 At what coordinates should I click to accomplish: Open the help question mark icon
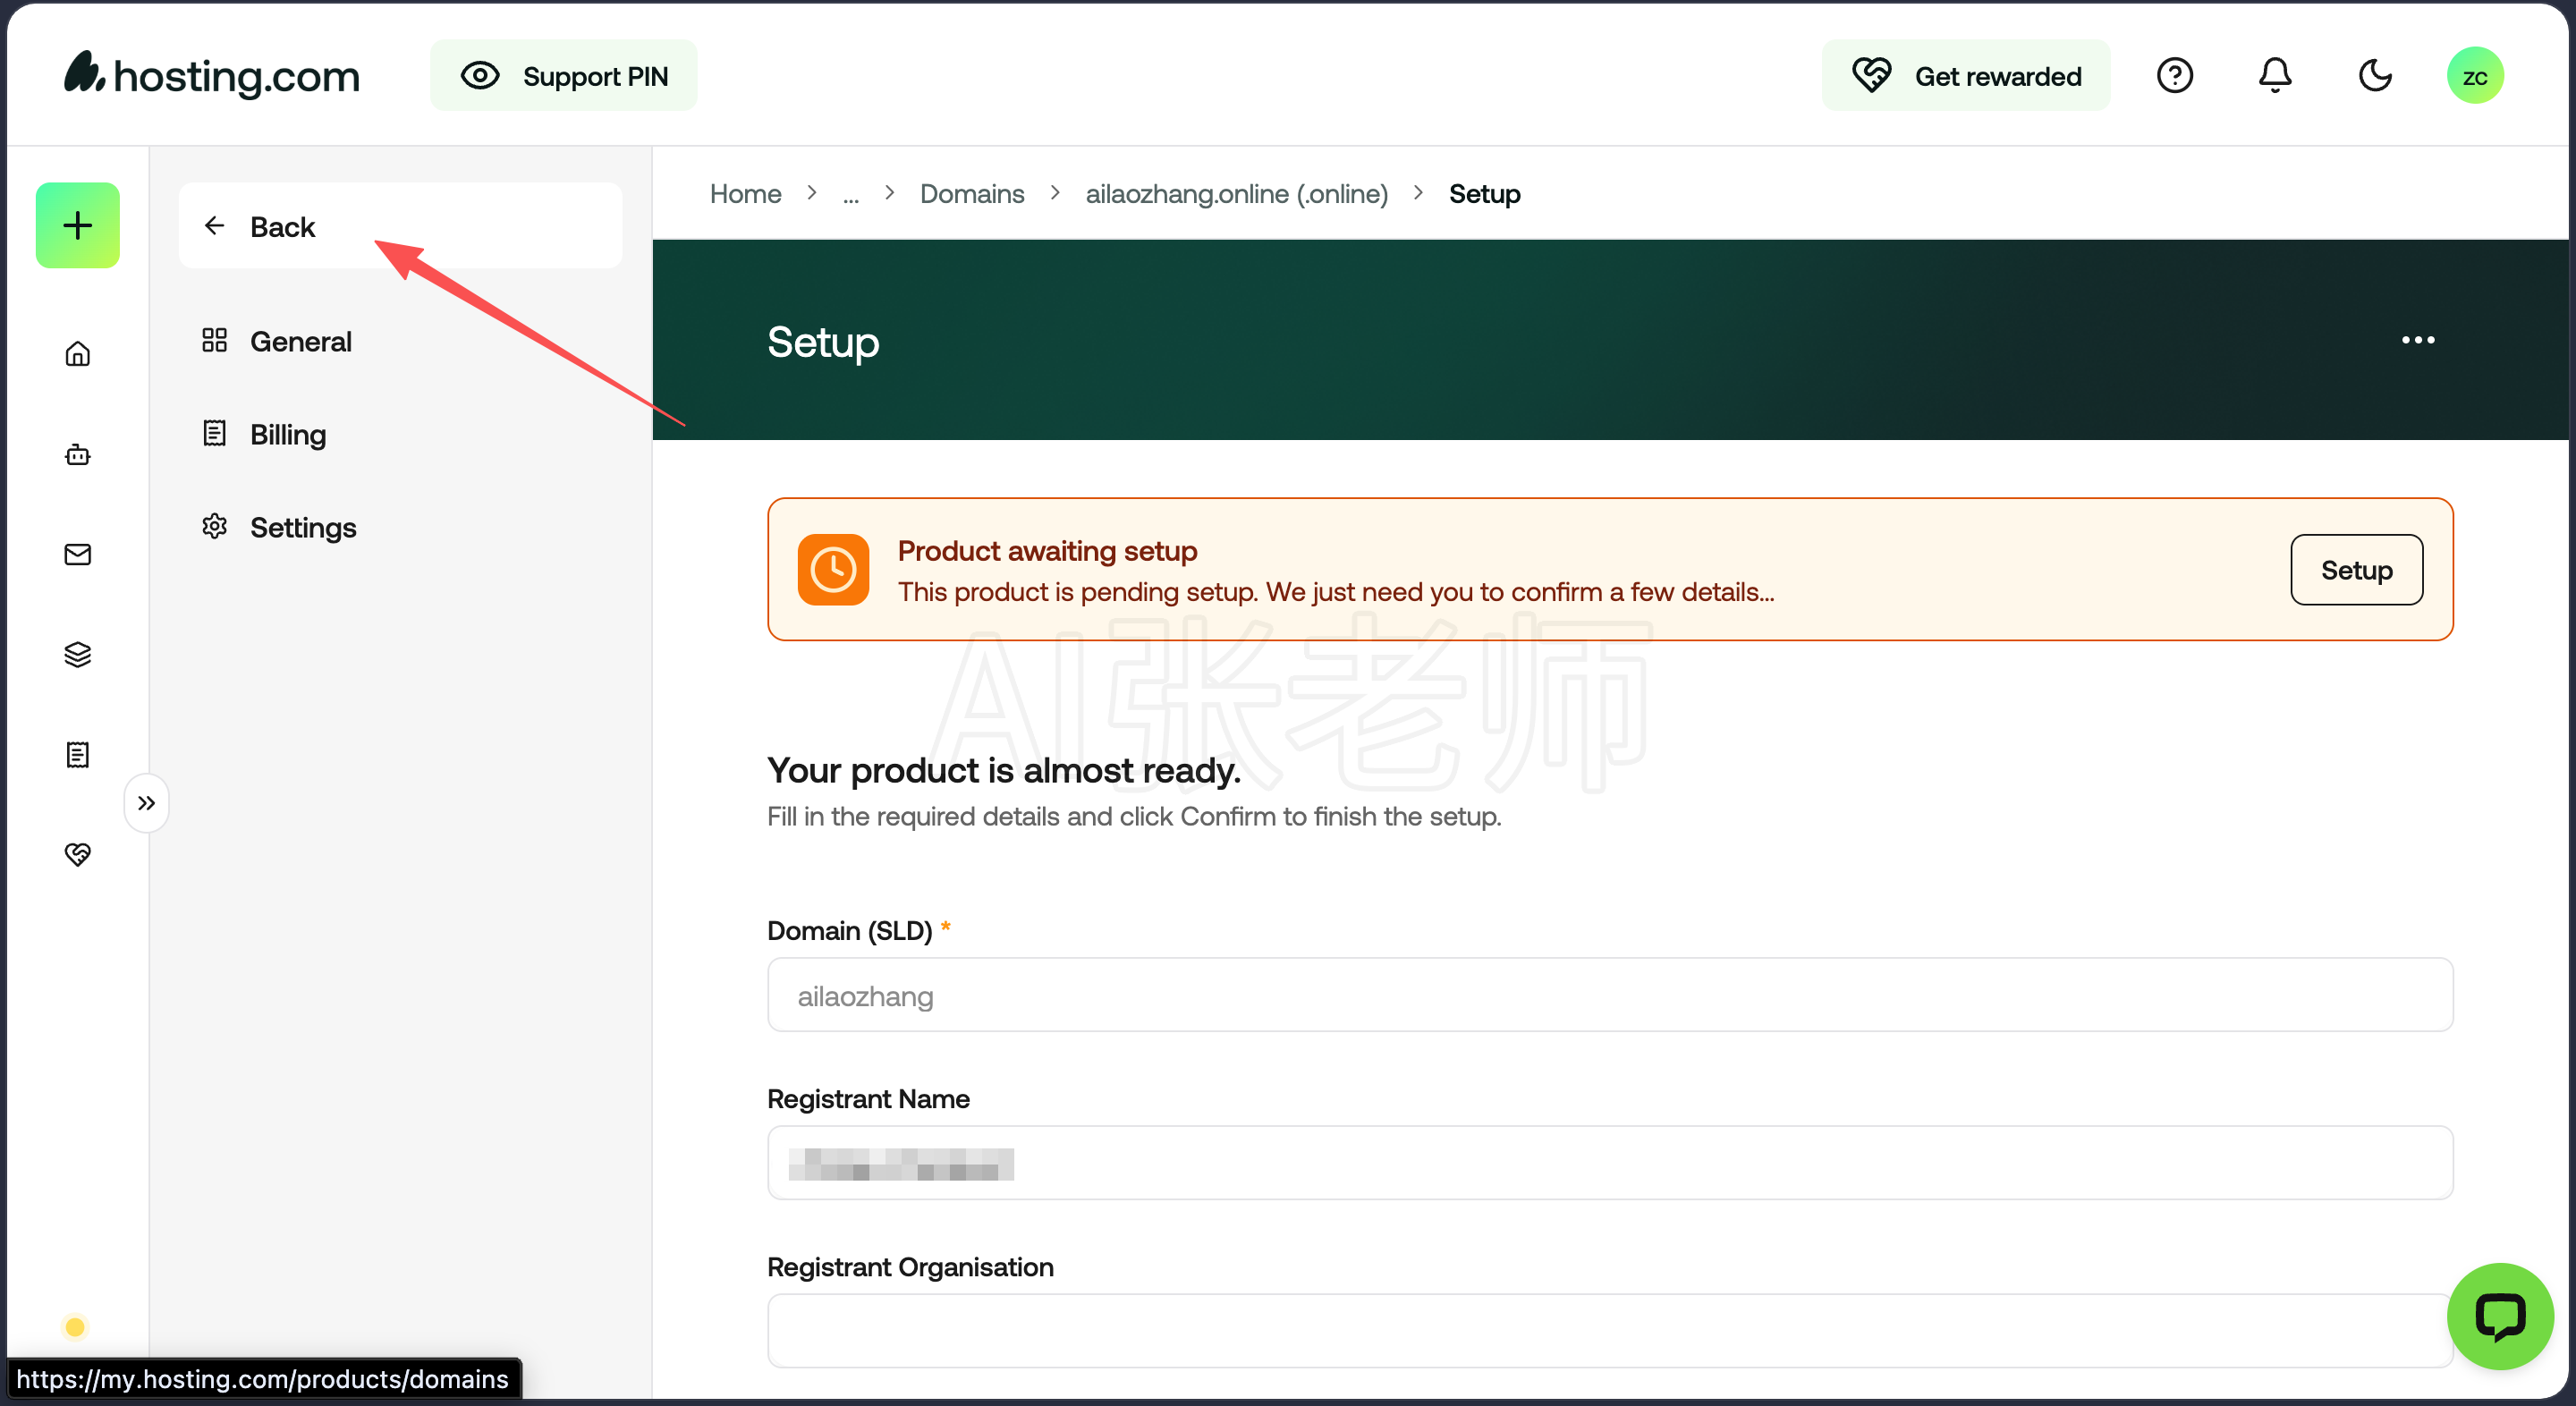pyautogui.click(x=2175, y=76)
